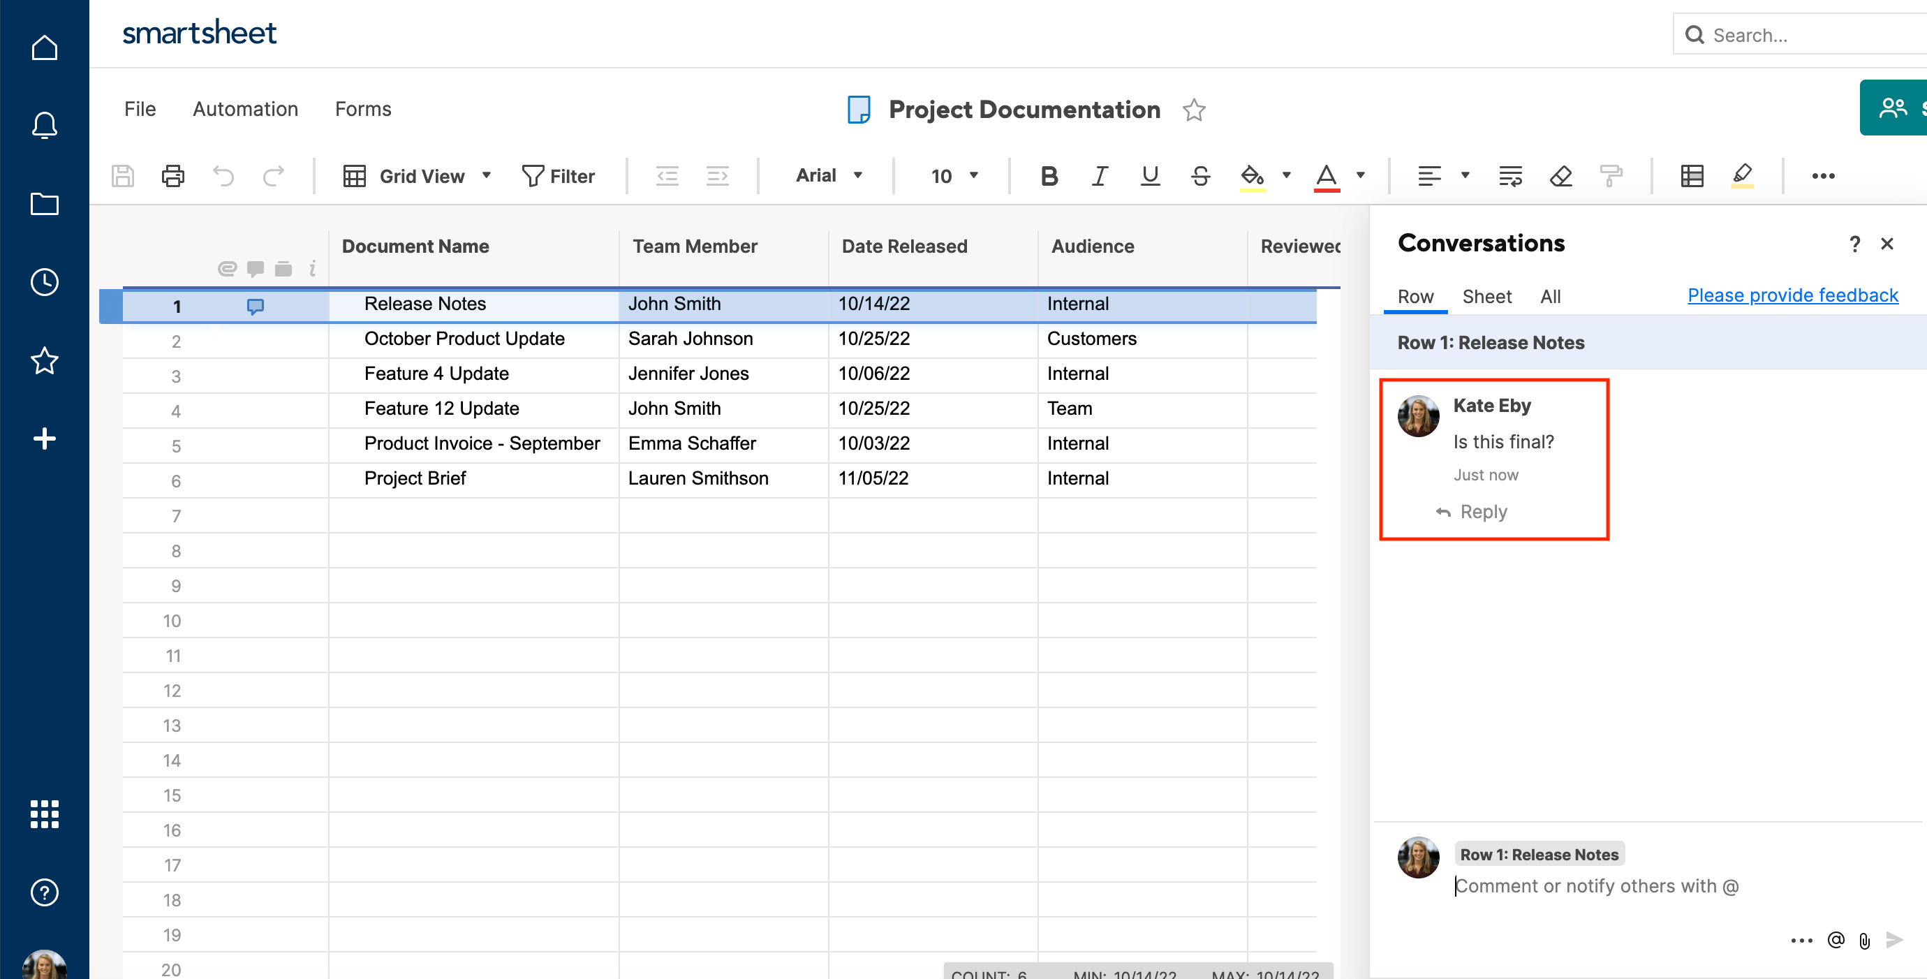1927x979 pixels.
Task: Click the Underline formatting icon
Action: click(x=1149, y=176)
